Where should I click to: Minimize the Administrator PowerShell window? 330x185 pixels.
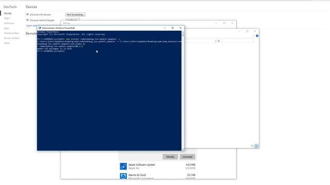pyautogui.click(x=165, y=28)
